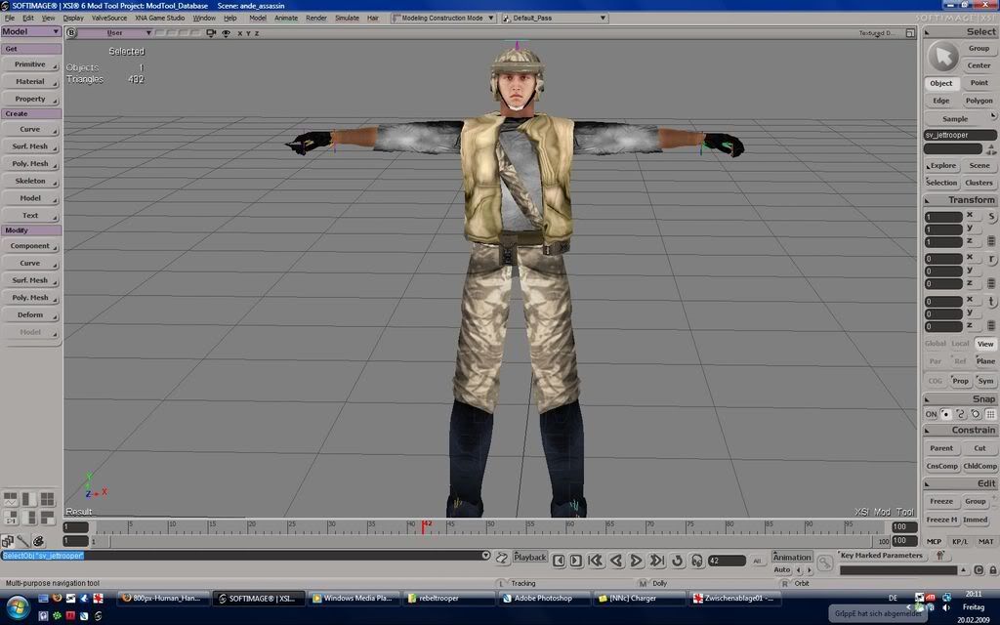The image size is (1000, 625).
Task: Open File menu
Action: 10,18
